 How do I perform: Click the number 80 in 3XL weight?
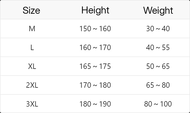[148, 104]
